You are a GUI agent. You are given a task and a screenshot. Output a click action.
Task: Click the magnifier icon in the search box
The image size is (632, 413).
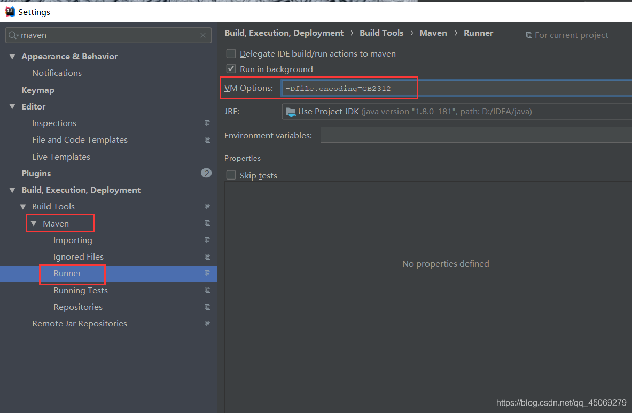click(13, 35)
